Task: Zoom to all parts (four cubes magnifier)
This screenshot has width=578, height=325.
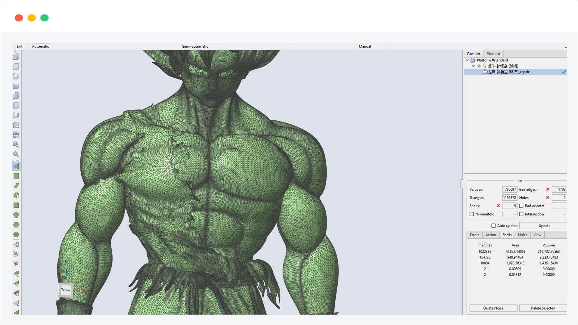Action: (x=16, y=135)
